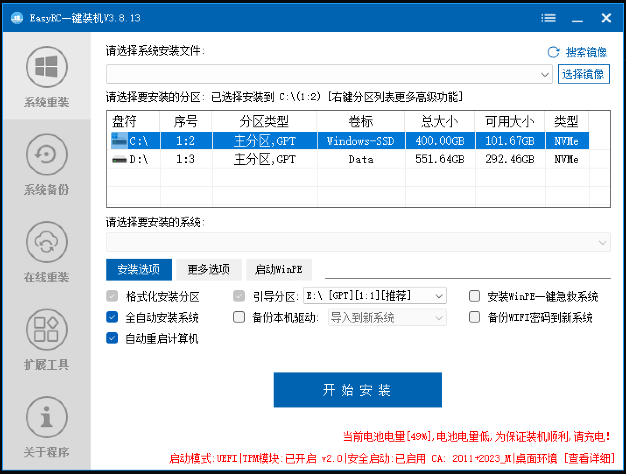Click NVMe type cell in D:\ row
Screen dimensions: 626x474
tap(567, 159)
